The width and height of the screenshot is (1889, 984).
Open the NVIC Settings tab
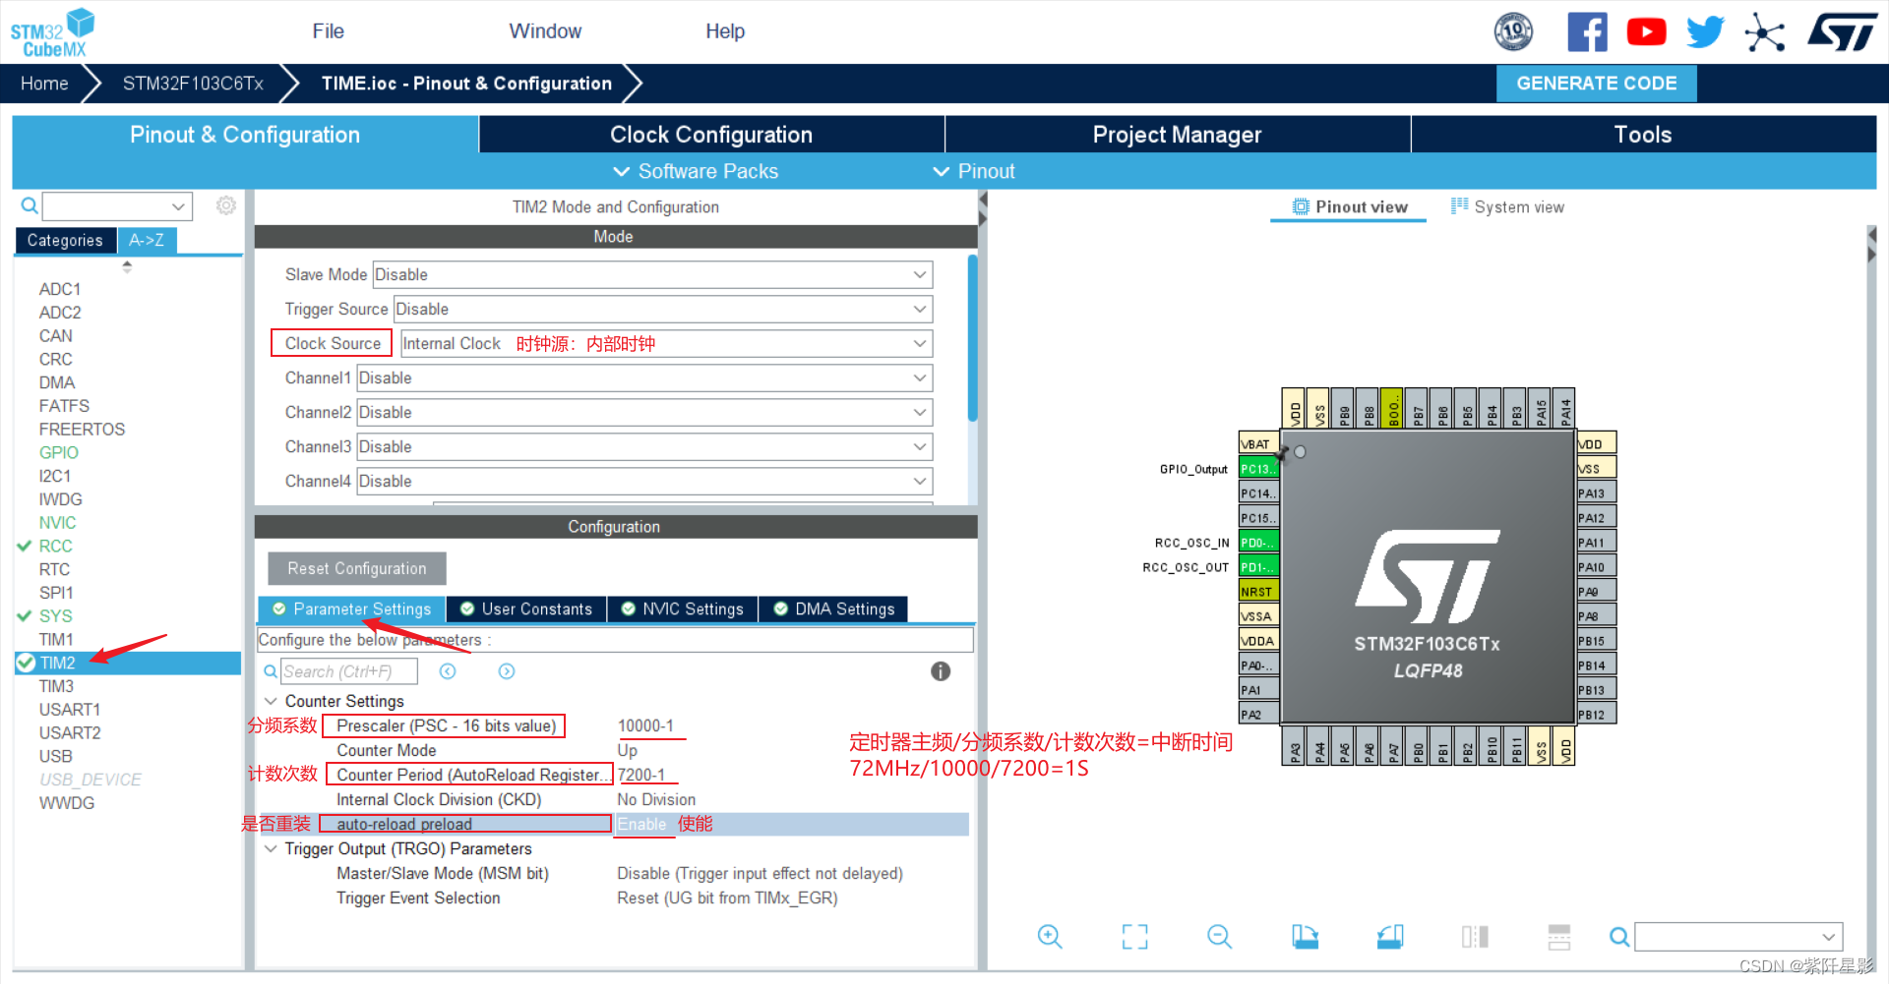(x=683, y=609)
